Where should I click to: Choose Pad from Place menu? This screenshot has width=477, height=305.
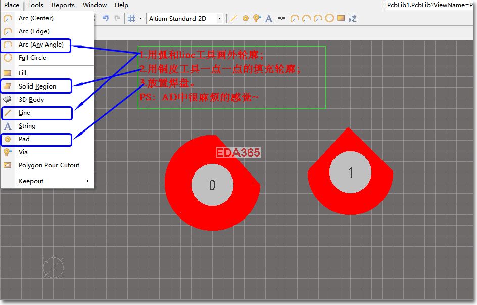[47, 139]
